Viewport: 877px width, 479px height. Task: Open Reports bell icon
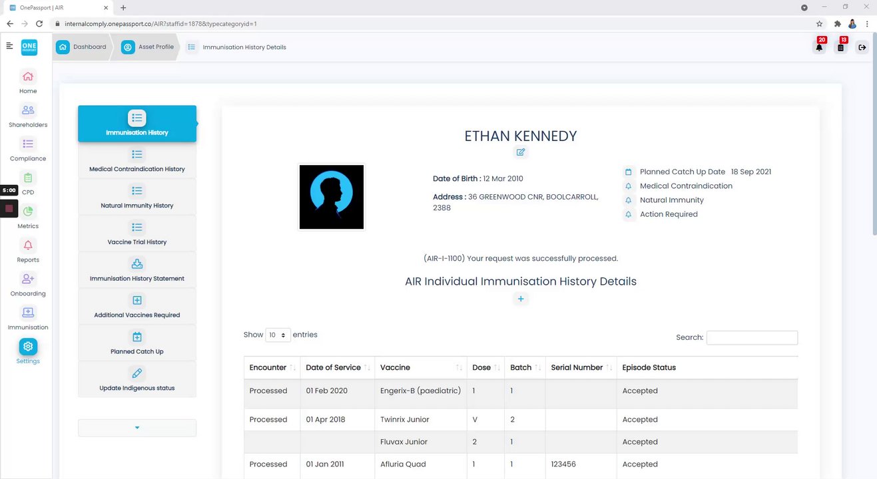click(28, 245)
